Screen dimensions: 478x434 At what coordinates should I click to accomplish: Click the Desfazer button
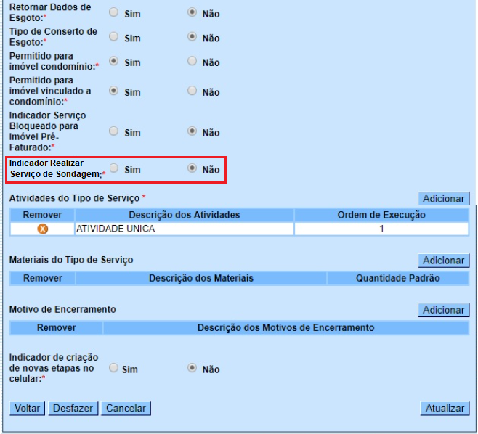(x=73, y=408)
